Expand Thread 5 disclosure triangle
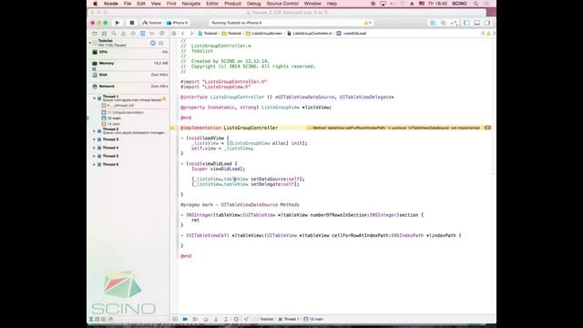This screenshot has width=583, height=328. pos(95,156)
